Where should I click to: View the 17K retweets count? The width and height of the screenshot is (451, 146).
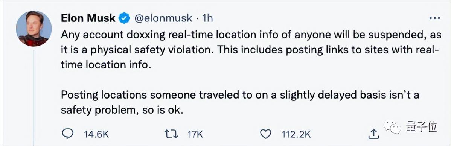click(195, 134)
